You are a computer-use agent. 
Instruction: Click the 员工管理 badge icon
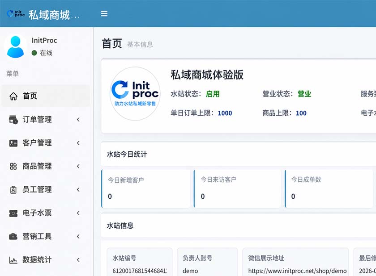click(13, 190)
